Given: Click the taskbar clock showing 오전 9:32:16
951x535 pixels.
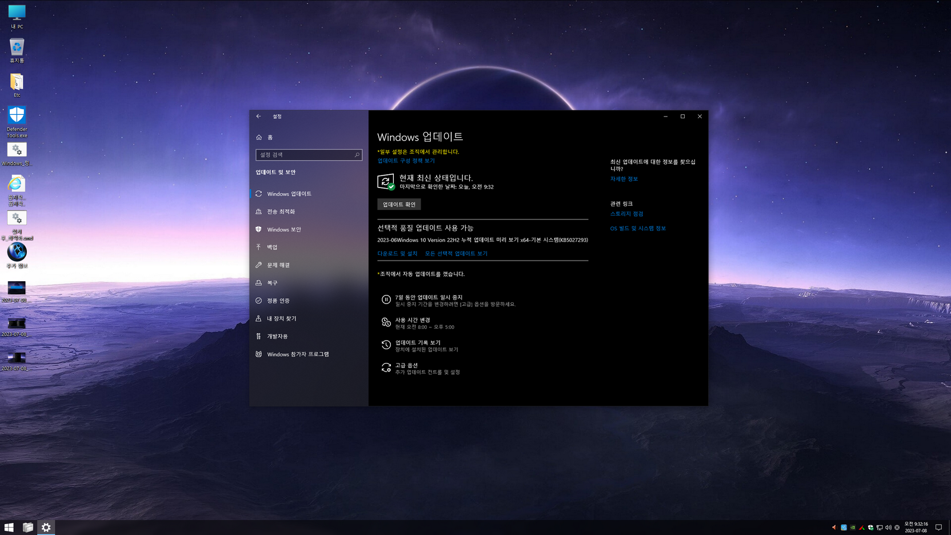Looking at the screenshot, I should click(x=916, y=528).
